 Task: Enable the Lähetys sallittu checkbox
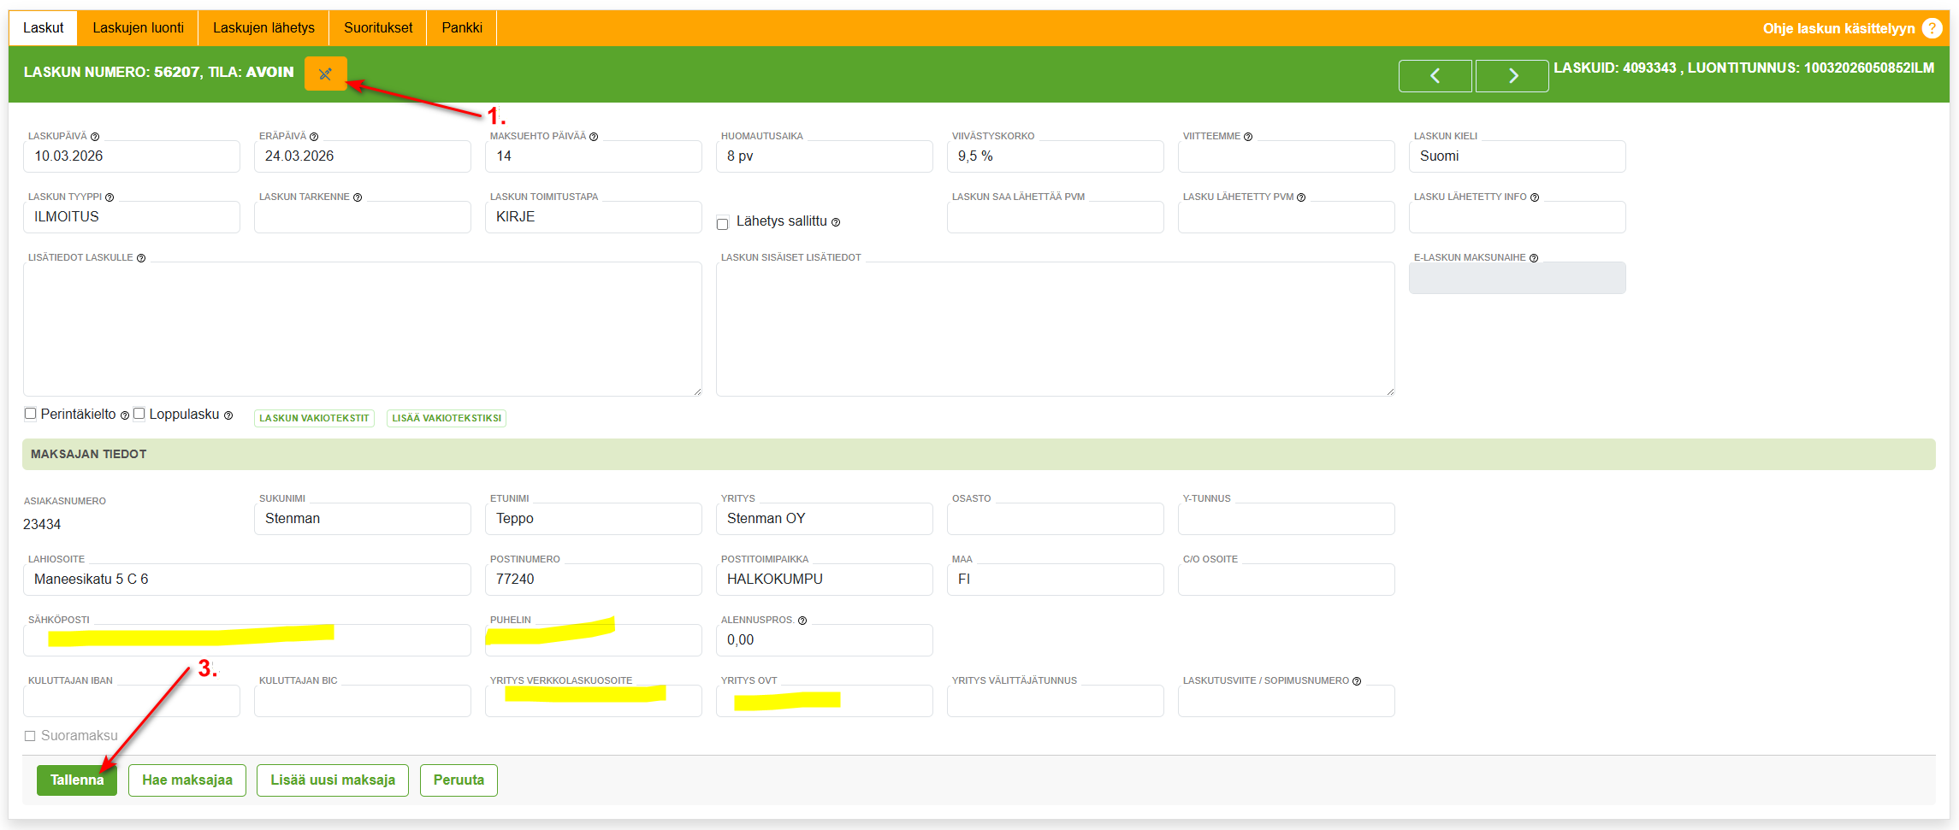(723, 223)
